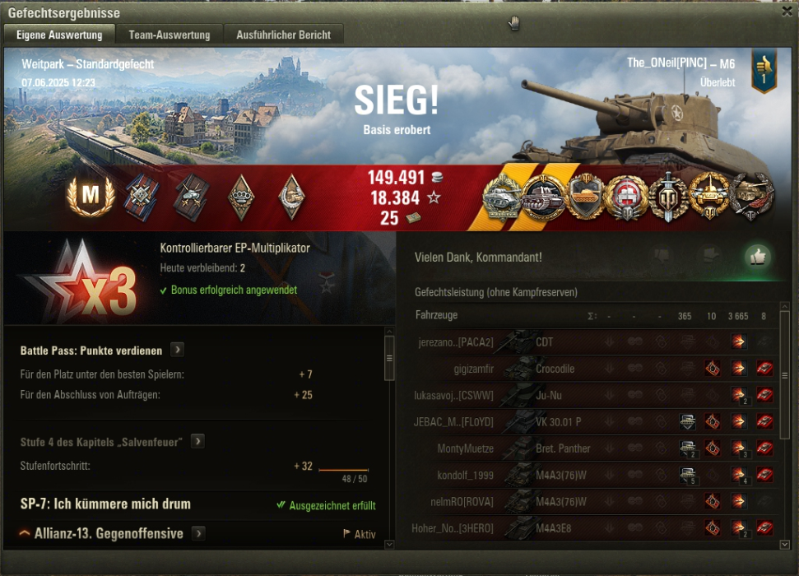Screen dimensions: 799x576
Task: Open the Ausführlicher Bericht tab
Action: 283,35
